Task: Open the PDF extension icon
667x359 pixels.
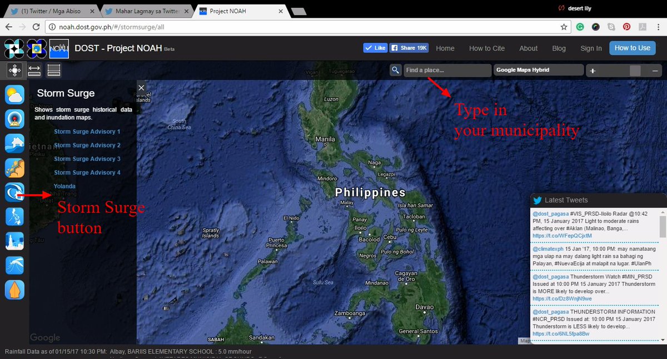Action: (641, 27)
